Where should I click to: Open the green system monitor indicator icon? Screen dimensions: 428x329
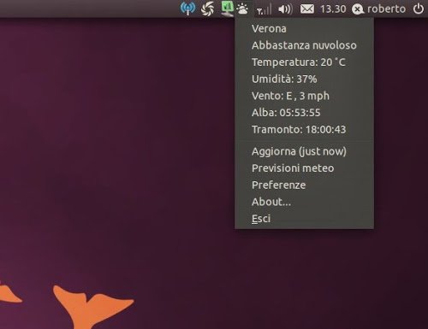tap(228, 8)
